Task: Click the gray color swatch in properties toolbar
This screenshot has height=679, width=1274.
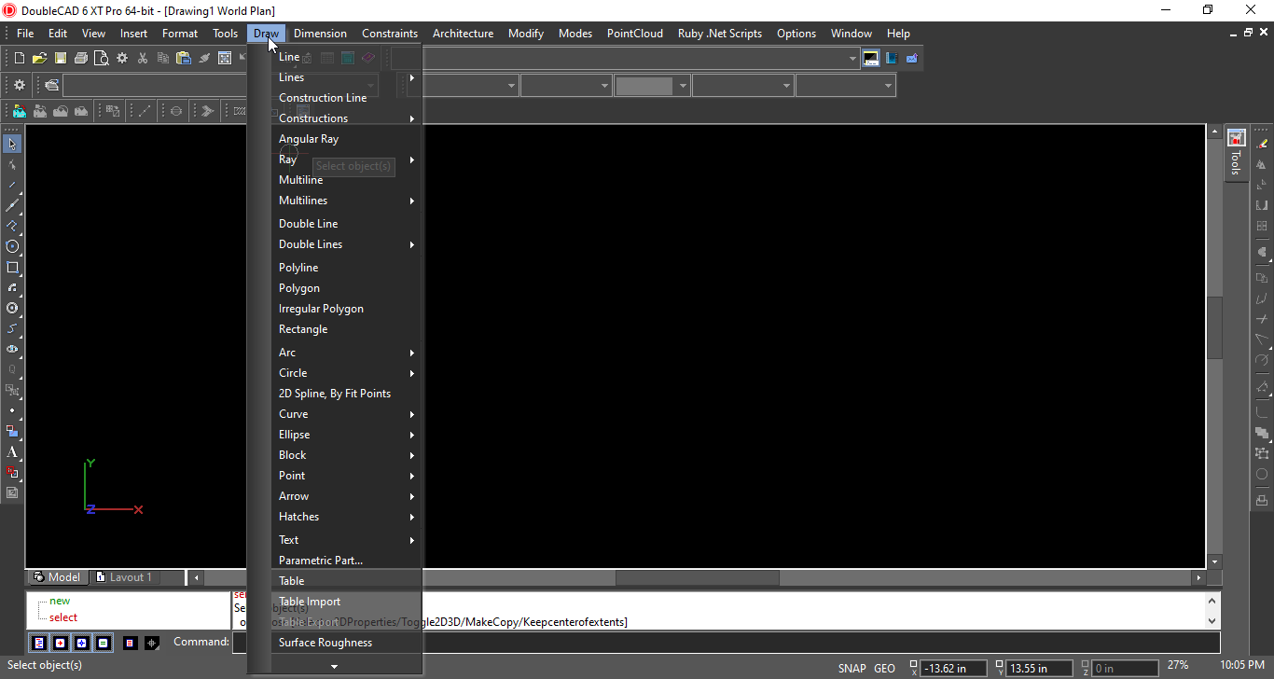Action: coord(644,86)
